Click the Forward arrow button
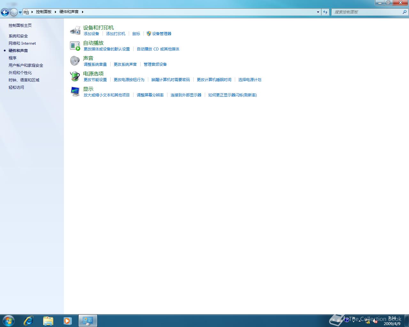 coord(14,12)
